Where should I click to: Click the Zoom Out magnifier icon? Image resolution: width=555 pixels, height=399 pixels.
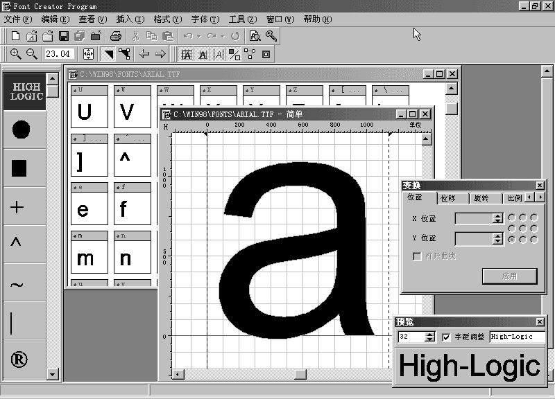[32, 54]
